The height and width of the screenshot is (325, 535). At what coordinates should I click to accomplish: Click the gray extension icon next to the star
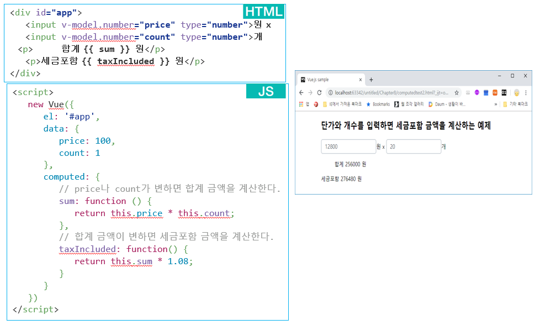coord(468,93)
